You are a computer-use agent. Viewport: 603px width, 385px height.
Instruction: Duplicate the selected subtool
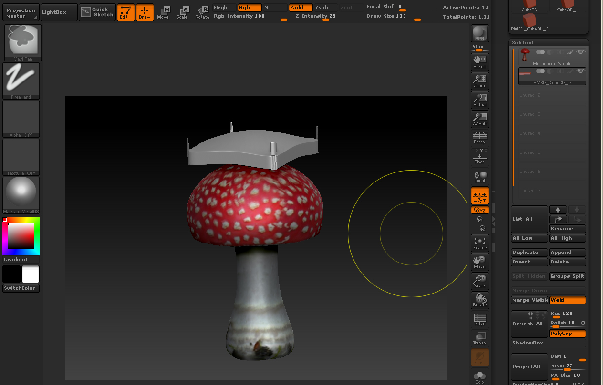coord(529,253)
